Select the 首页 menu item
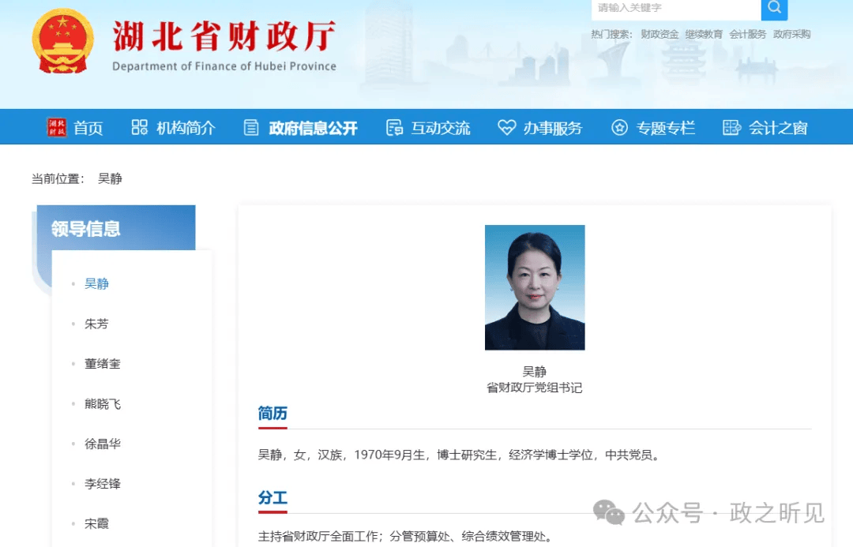Viewport: 853px width, 547px height. pyautogui.click(x=89, y=127)
